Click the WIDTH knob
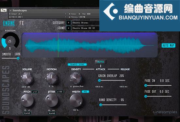 pos(76,101)
